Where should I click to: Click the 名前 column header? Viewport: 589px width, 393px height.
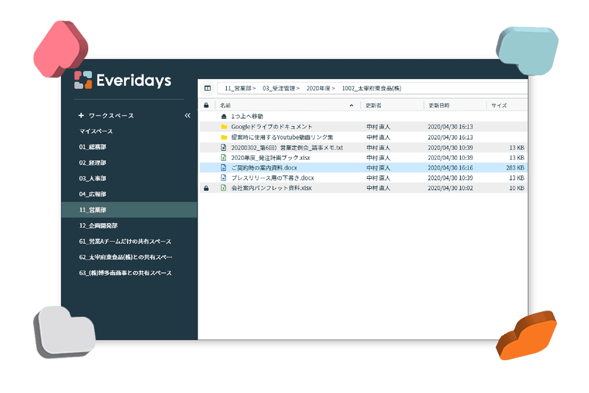[x=225, y=105]
